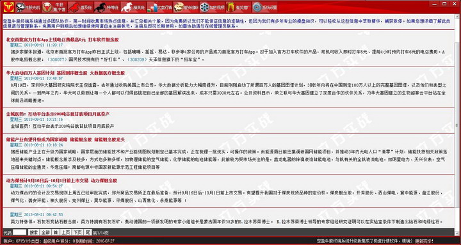
Task: Click stock code link 300077
Action: (57, 59)
